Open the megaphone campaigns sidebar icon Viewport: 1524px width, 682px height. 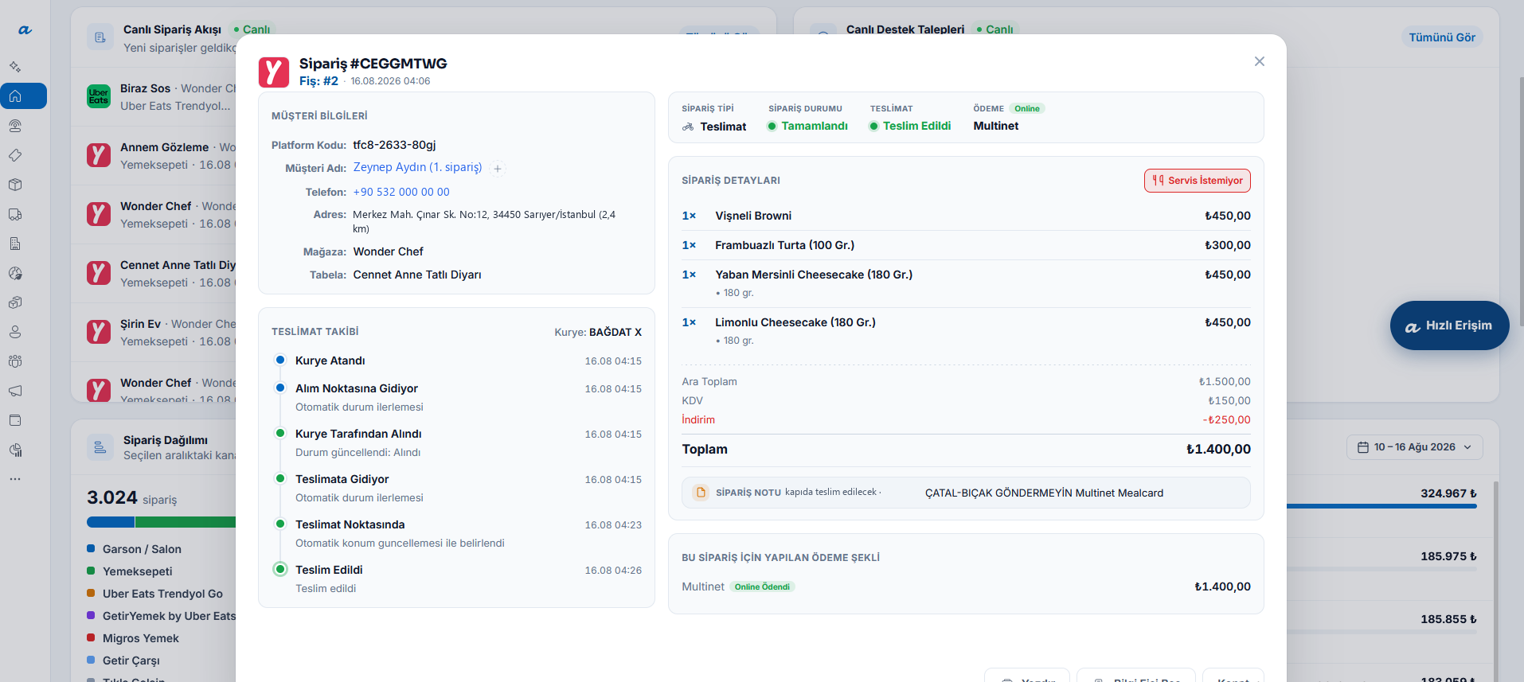click(15, 391)
